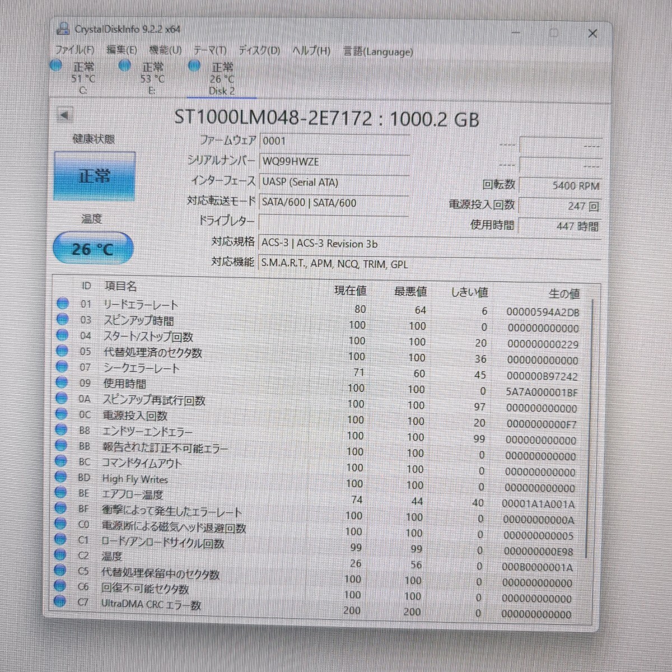The width and height of the screenshot is (672, 672).
Task: Switch to the C: 51 °C disk tab
Action: coord(83,78)
